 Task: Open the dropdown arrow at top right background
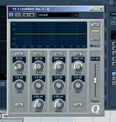tap(111, 2)
